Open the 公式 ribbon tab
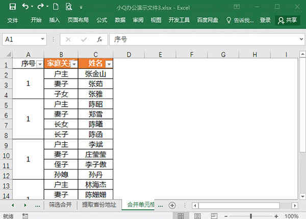The image size is (306, 219). (x=101, y=20)
